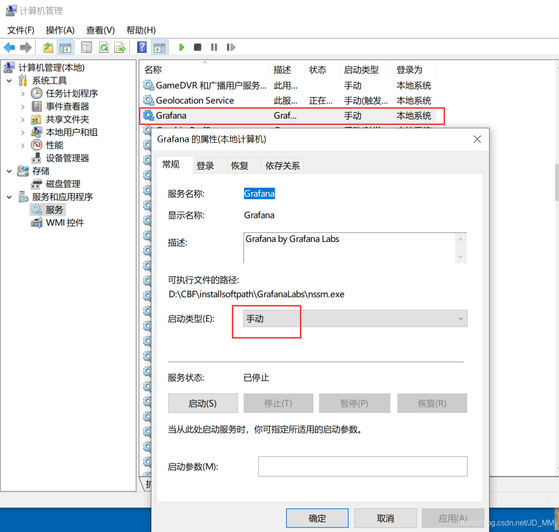Click the 启动参数(M) input field
Image resolution: width=559 pixels, height=532 pixels.
(x=363, y=466)
